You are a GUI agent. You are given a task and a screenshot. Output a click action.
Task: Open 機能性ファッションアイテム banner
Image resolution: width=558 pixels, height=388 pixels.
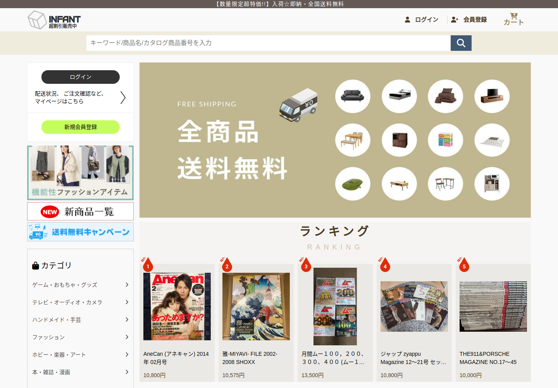coord(81,173)
